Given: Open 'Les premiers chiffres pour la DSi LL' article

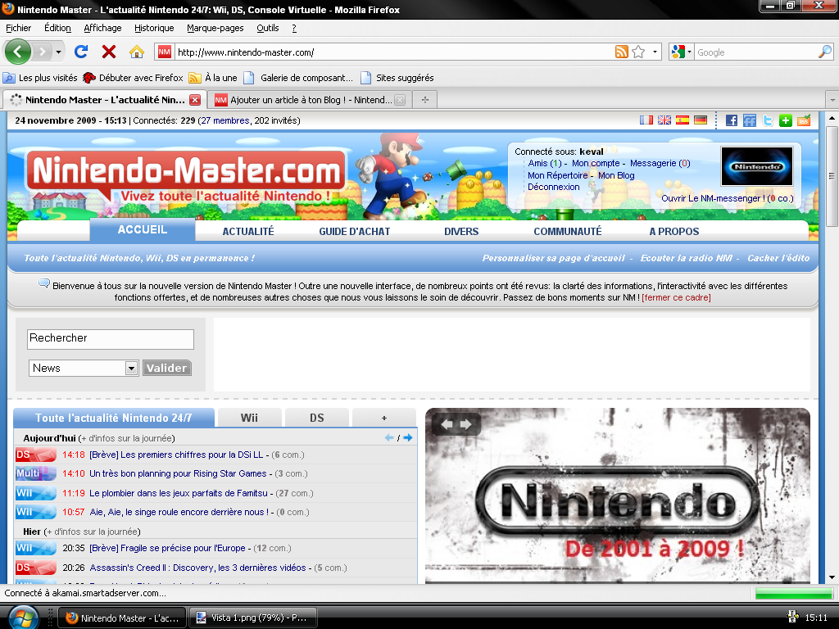Looking at the screenshot, I should tap(176, 455).
